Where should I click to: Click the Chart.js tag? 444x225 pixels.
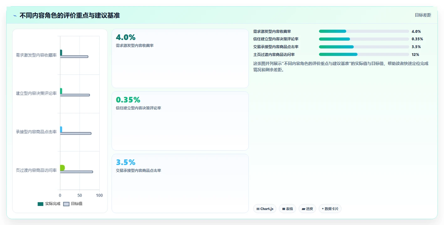[265, 209]
